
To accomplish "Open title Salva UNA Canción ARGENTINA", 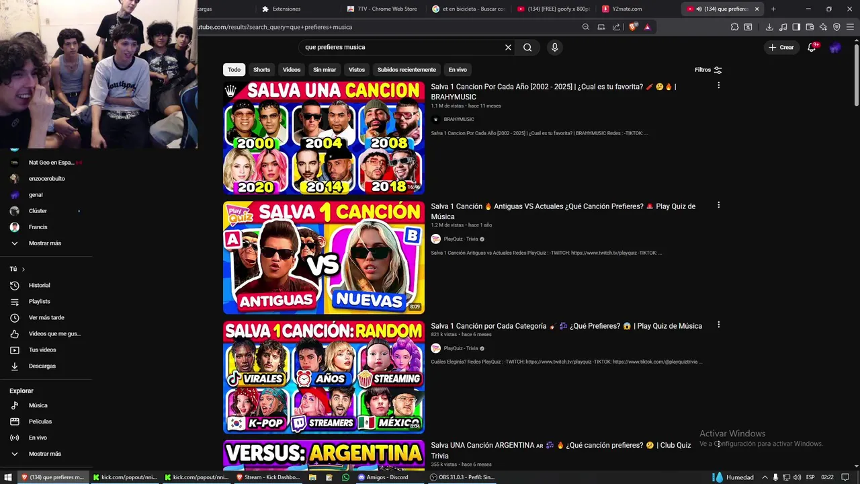I will pos(561,450).
